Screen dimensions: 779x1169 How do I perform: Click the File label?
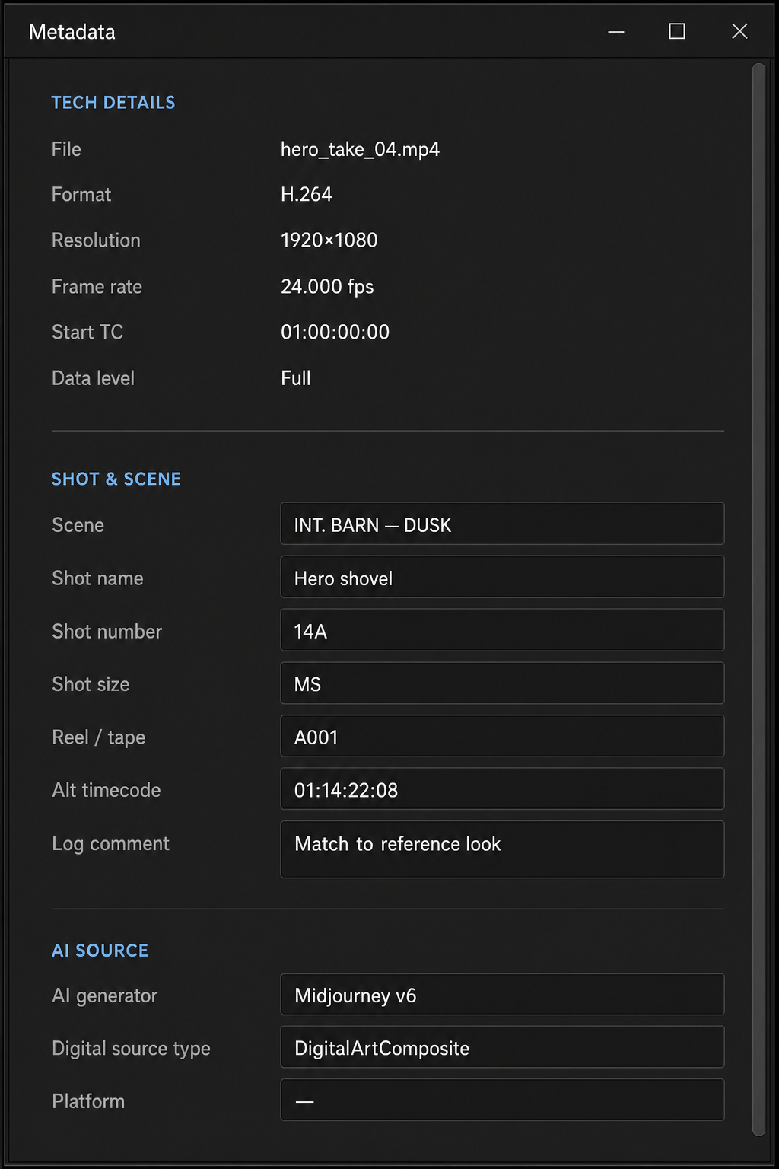point(66,149)
